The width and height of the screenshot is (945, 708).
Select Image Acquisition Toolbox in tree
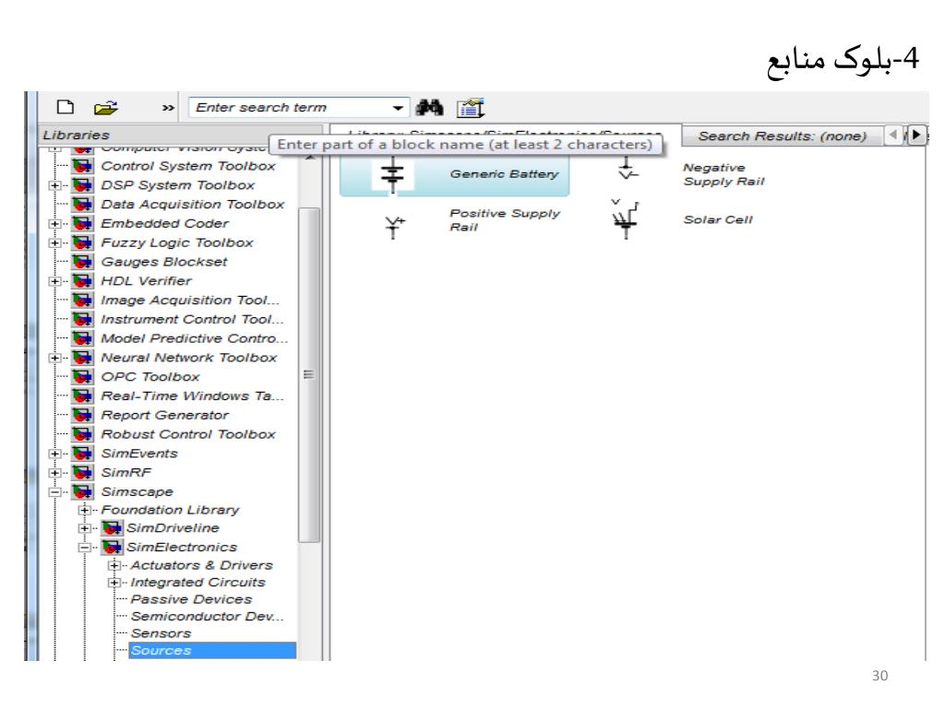[x=190, y=300]
